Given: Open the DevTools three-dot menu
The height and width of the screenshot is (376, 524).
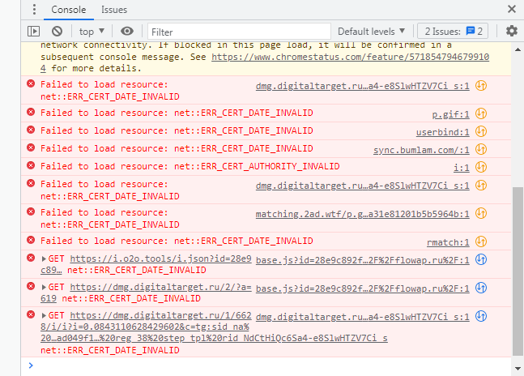Looking at the screenshot, I should (x=33, y=10).
